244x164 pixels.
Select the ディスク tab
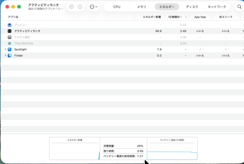point(192,7)
